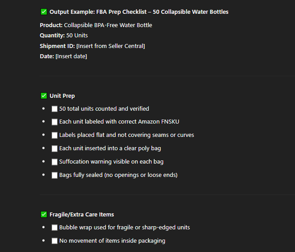The image size is (295, 252).
Task: Click green checkmark icon next to Fragile/Extra Care Items
Action: point(44,215)
